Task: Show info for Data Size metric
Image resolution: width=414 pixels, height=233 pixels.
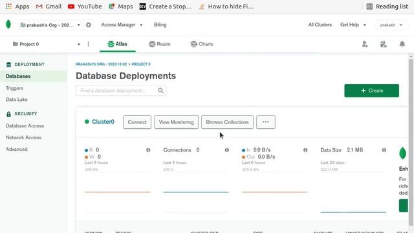Action: [x=384, y=150]
